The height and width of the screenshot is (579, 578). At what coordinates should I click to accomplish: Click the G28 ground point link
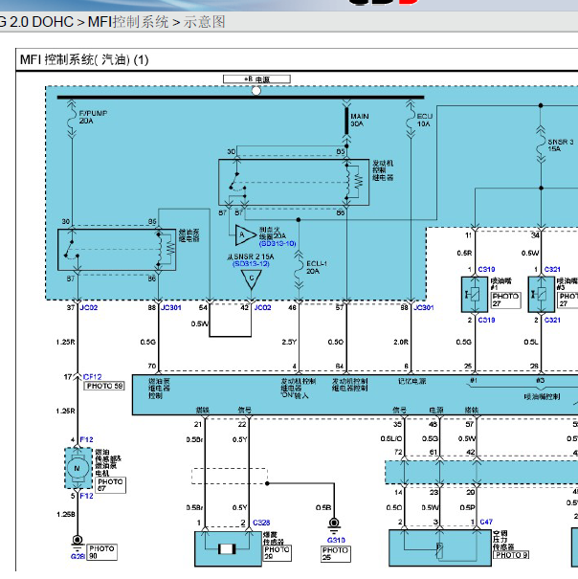click(78, 556)
